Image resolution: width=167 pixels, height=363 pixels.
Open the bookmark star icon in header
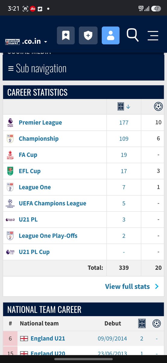coord(66,35)
